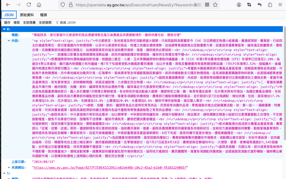The height and width of the screenshot is (179, 286).
Task: Activate the screenshot crop tool icon
Action: click(x=249, y=5)
